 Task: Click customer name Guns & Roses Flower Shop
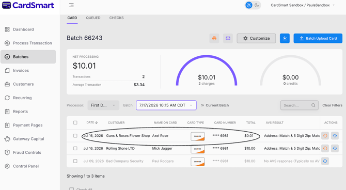[128, 136]
